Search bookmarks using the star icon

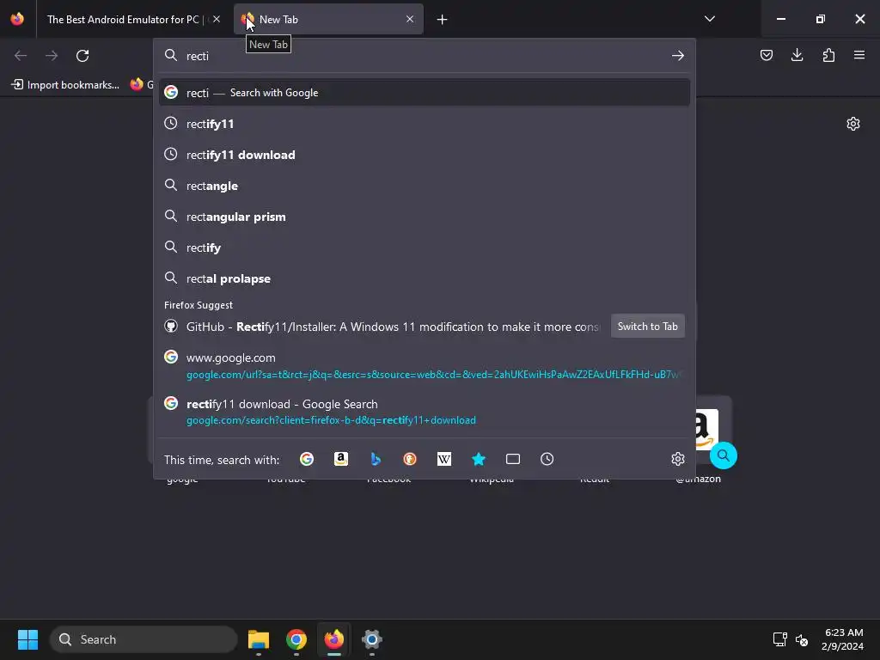click(478, 459)
